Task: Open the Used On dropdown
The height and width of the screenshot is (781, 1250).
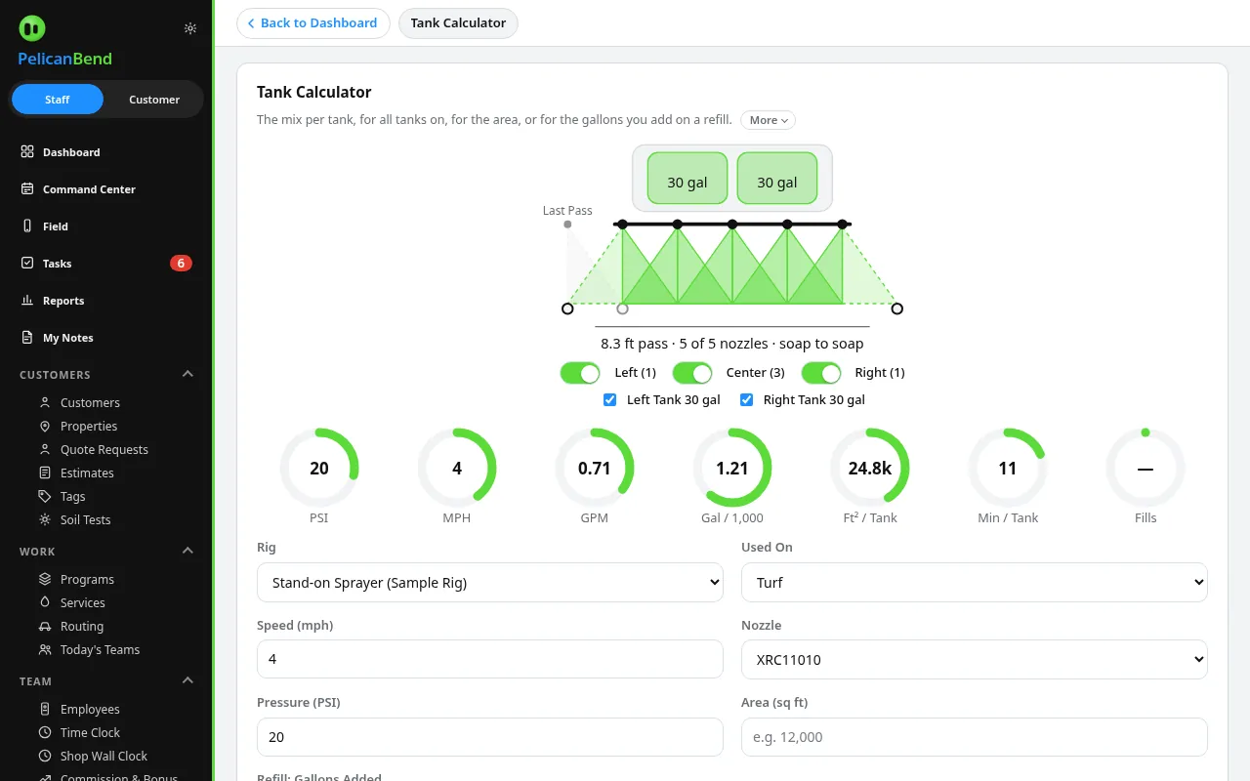Action: (975, 583)
